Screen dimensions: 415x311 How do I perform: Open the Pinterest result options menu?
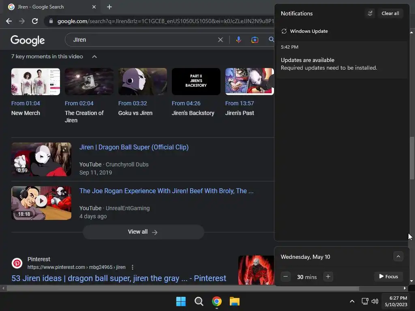click(x=133, y=267)
